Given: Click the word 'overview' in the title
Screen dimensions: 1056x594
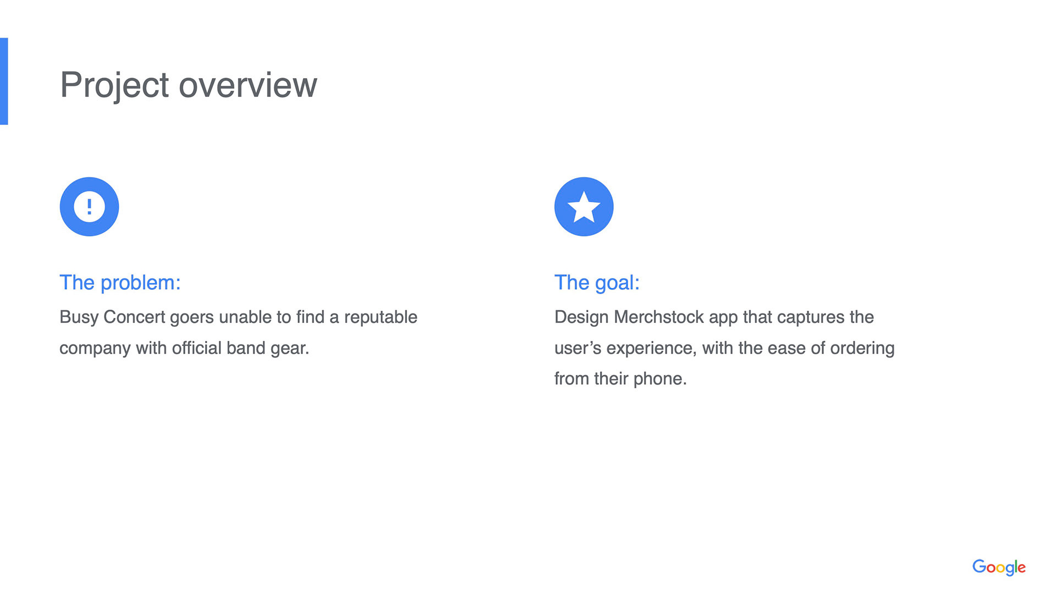Looking at the screenshot, I should [x=248, y=85].
